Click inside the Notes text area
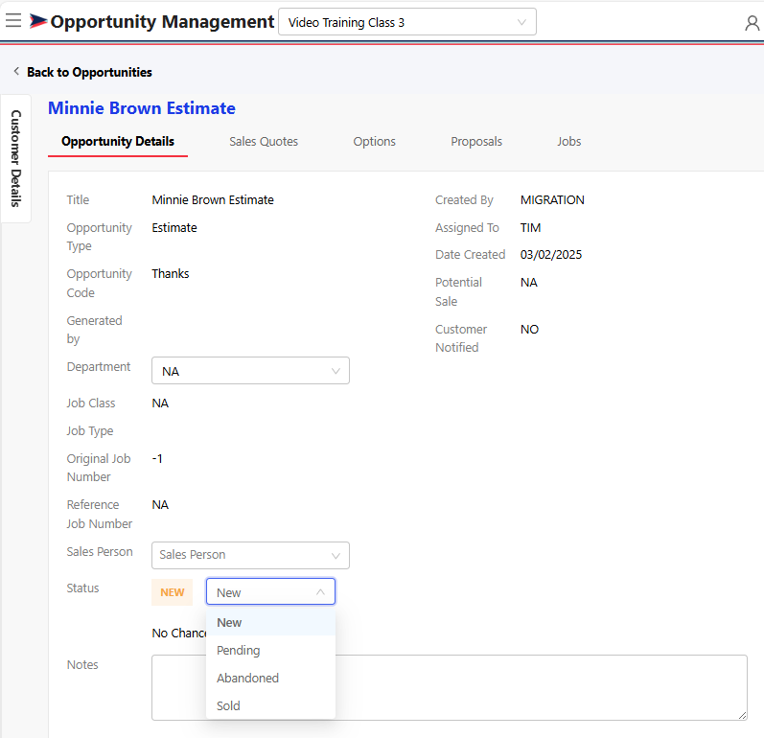The width and height of the screenshot is (764, 738). pos(450,688)
